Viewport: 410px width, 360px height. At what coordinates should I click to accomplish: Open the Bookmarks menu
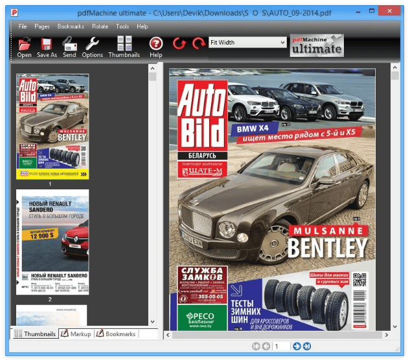click(x=71, y=26)
